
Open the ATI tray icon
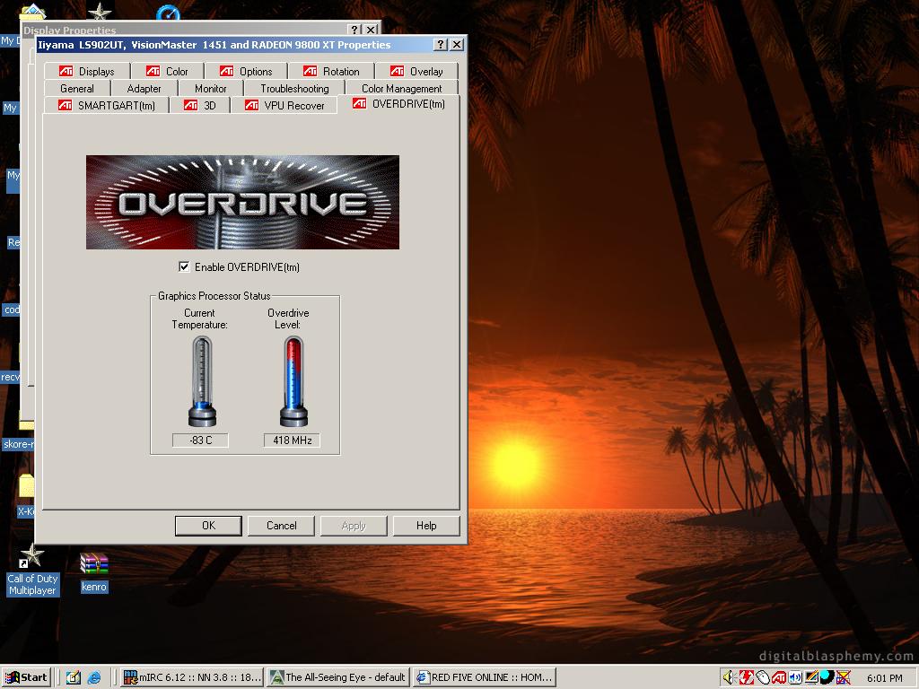pyautogui.click(x=779, y=678)
